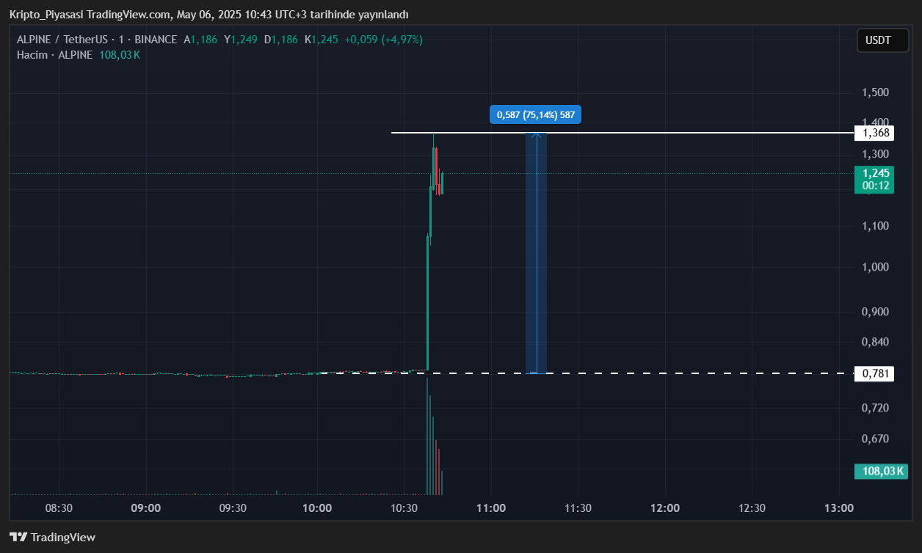
Task: Click the 108,03 K volume value in legend
Action: coord(120,55)
